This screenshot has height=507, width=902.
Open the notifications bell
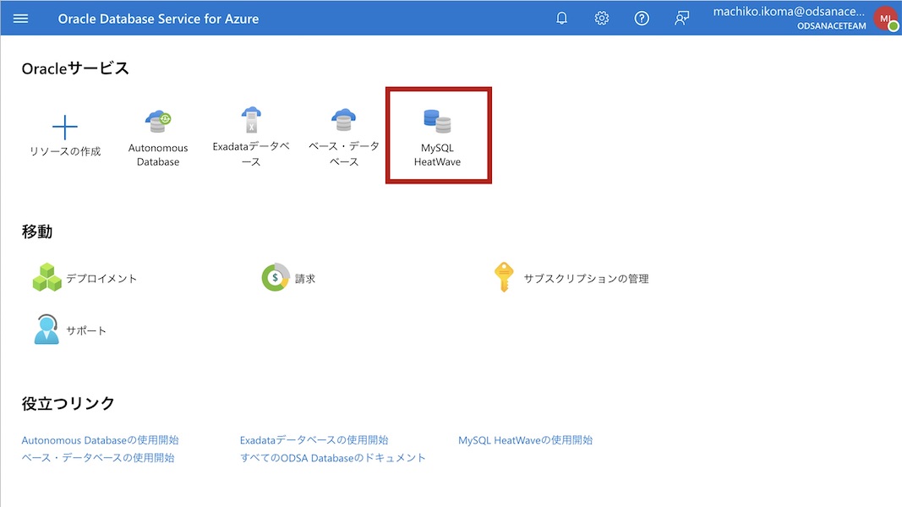pyautogui.click(x=561, y=19)
